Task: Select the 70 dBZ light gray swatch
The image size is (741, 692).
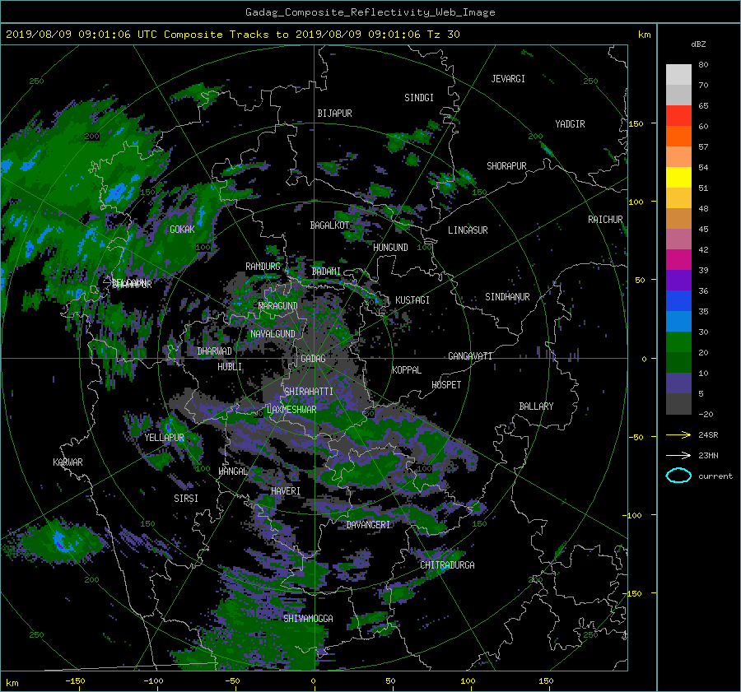Action: [x=678, y=75]
